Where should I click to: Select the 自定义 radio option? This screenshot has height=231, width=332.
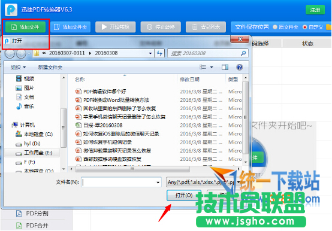click(x=313, y=27)
